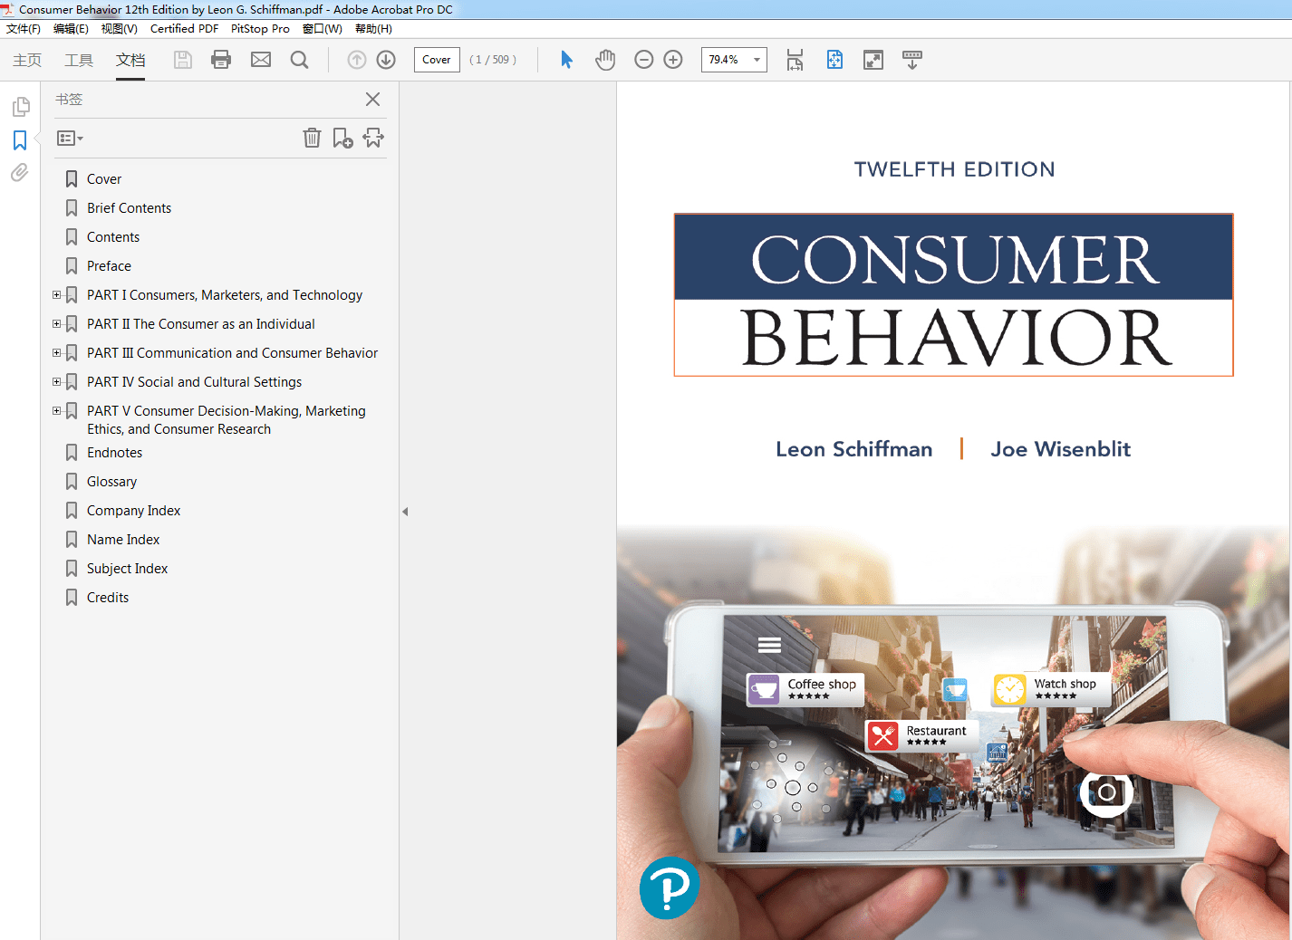Select the Hand tool

click(x=603, y=60)
